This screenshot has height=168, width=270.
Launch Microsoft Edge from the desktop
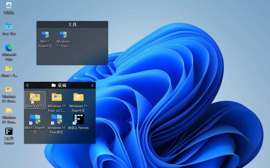pos(9,48)
